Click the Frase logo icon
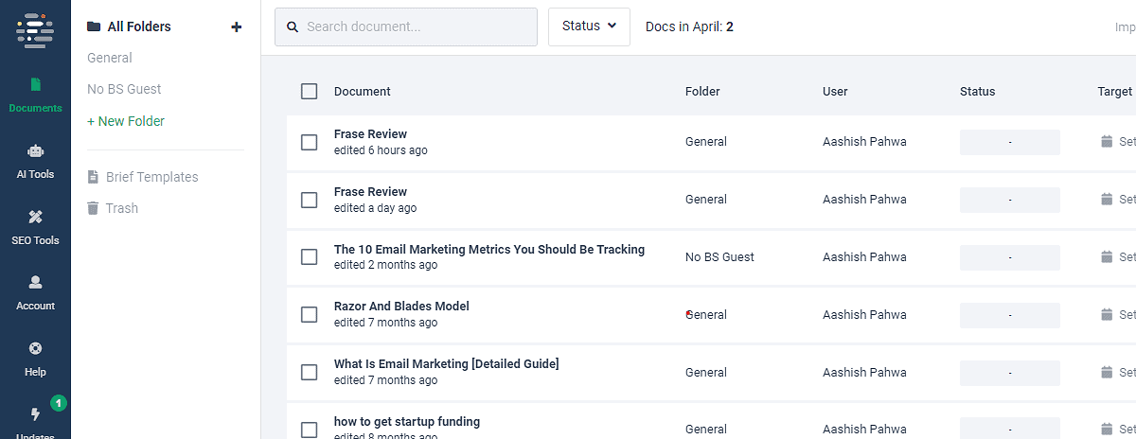 click(x=35, y=30)
